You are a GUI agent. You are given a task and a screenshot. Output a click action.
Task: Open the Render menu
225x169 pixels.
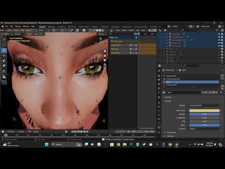click(18, 26)
